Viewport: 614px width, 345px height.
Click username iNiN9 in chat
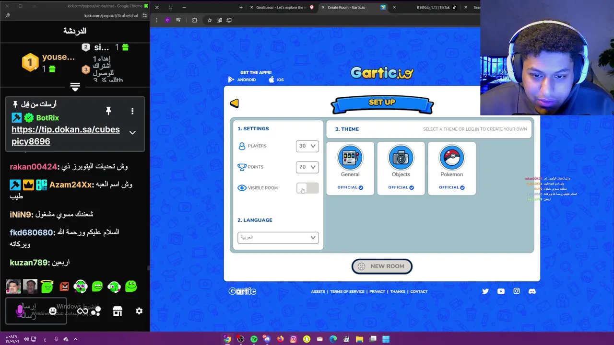(21, 215)
